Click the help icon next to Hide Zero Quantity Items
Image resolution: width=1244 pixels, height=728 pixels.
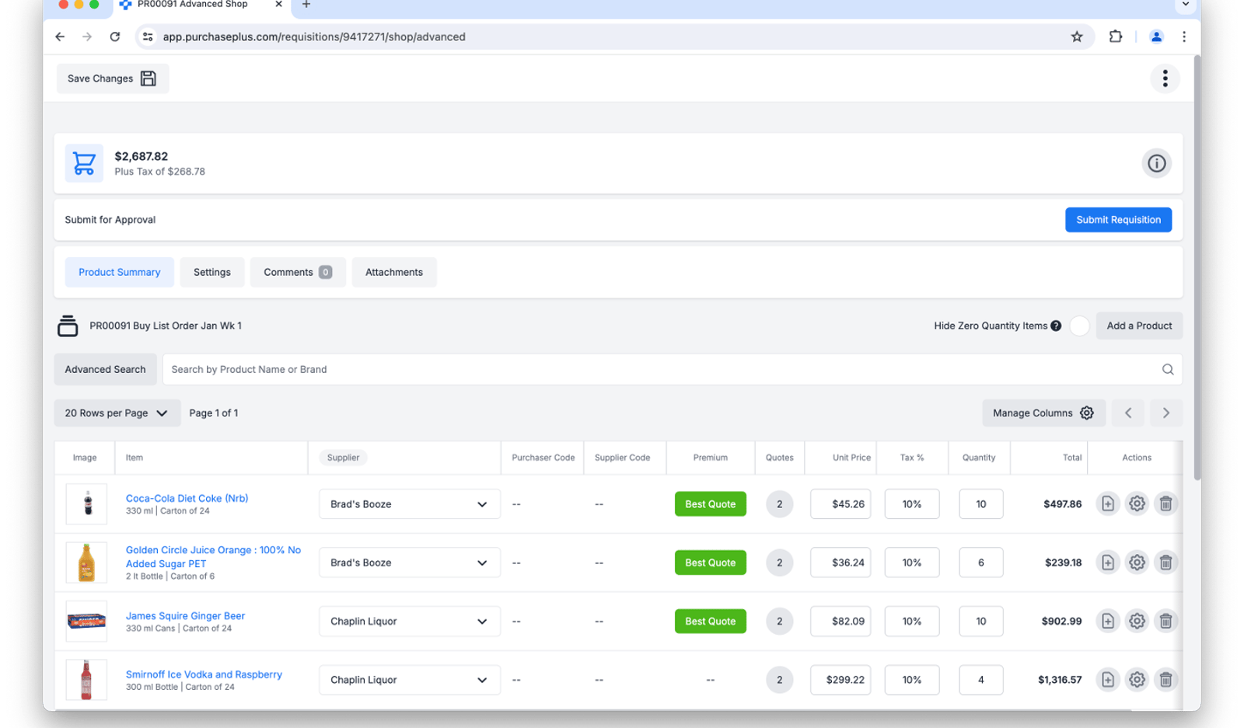[1056, 326]
